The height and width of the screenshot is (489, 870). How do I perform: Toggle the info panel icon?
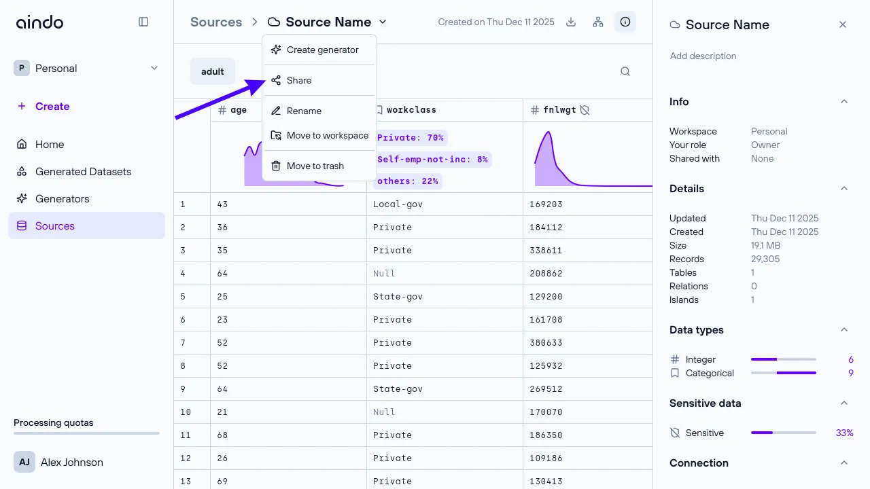tap(625, 22)
